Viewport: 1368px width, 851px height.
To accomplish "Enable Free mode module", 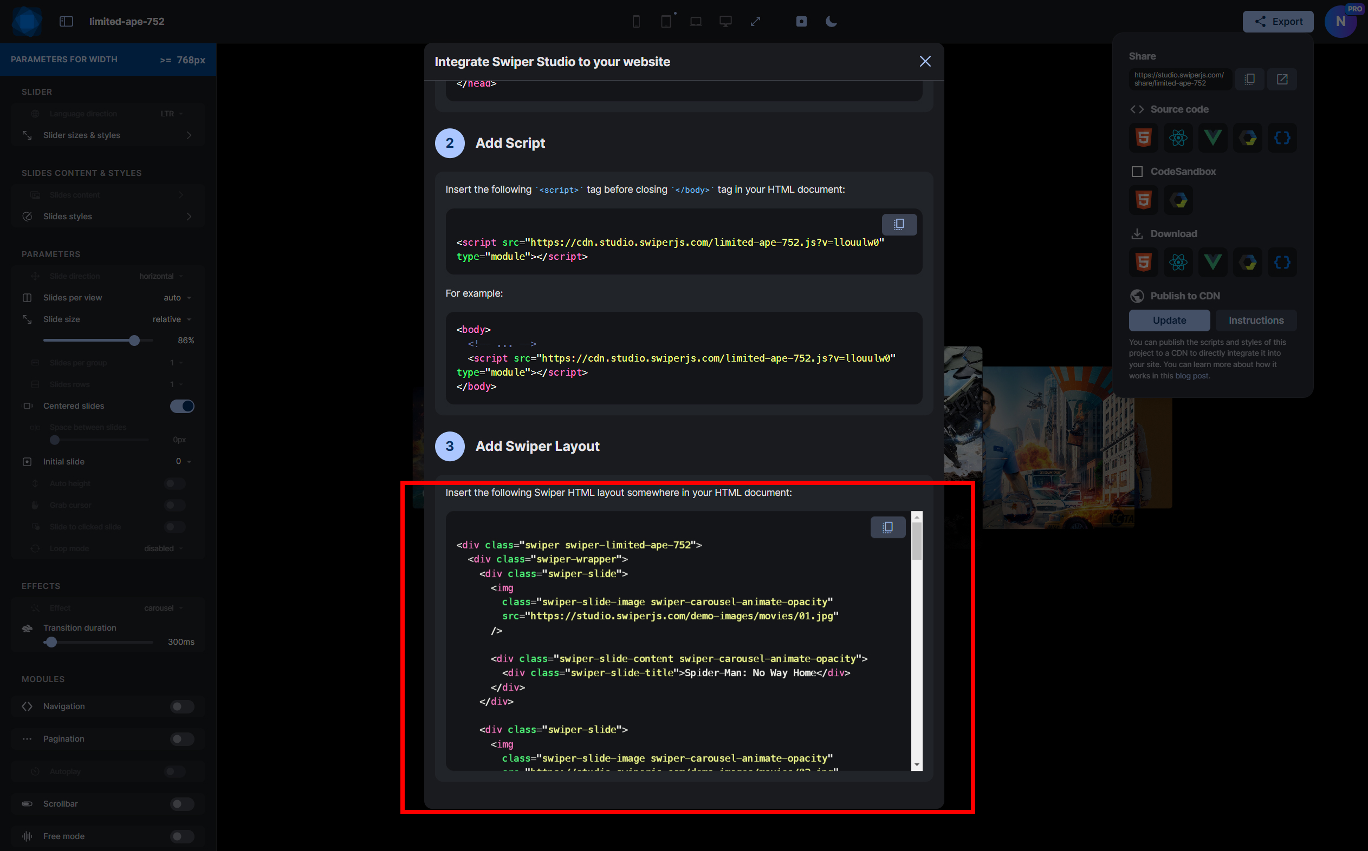I will pyautogui.click(x=182, y=836).
